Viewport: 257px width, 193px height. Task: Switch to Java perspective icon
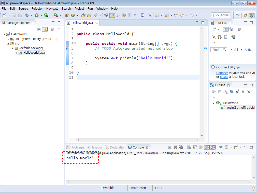pyautogui.click(x=251, y=16)
